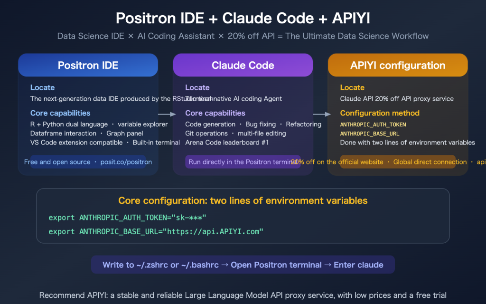Click the main title Positron IDE + Claude Code + APIYI
486x304 pixels.
(243, 18)
